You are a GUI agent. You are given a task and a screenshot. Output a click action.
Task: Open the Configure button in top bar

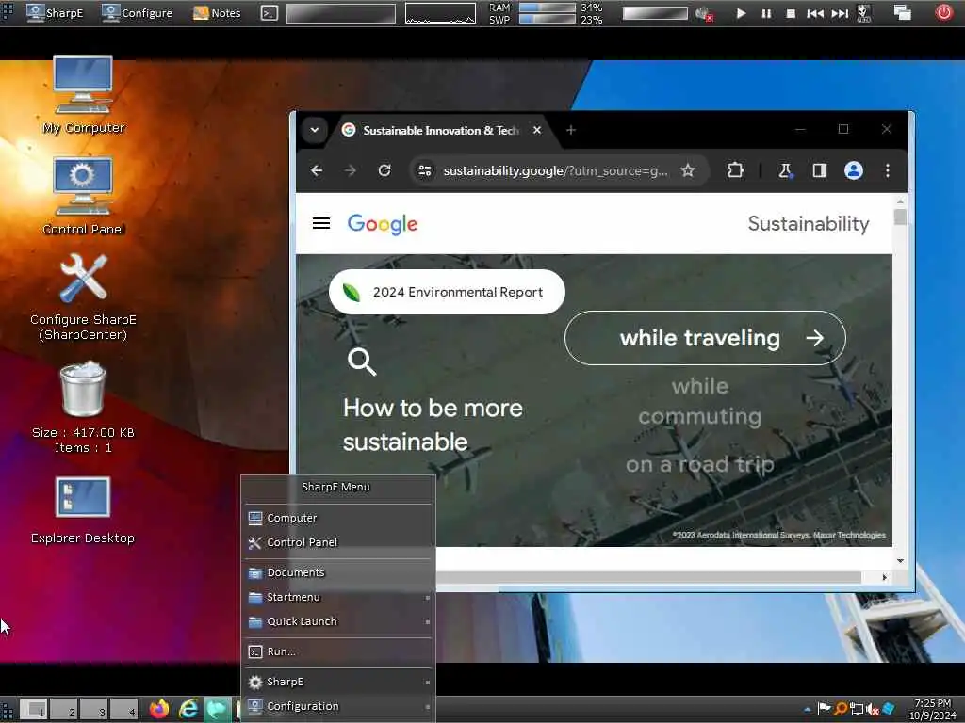(138, 13)
